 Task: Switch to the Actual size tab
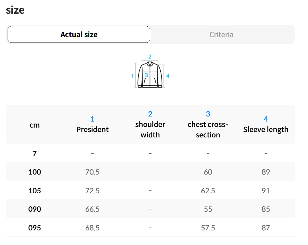point(79,35)
